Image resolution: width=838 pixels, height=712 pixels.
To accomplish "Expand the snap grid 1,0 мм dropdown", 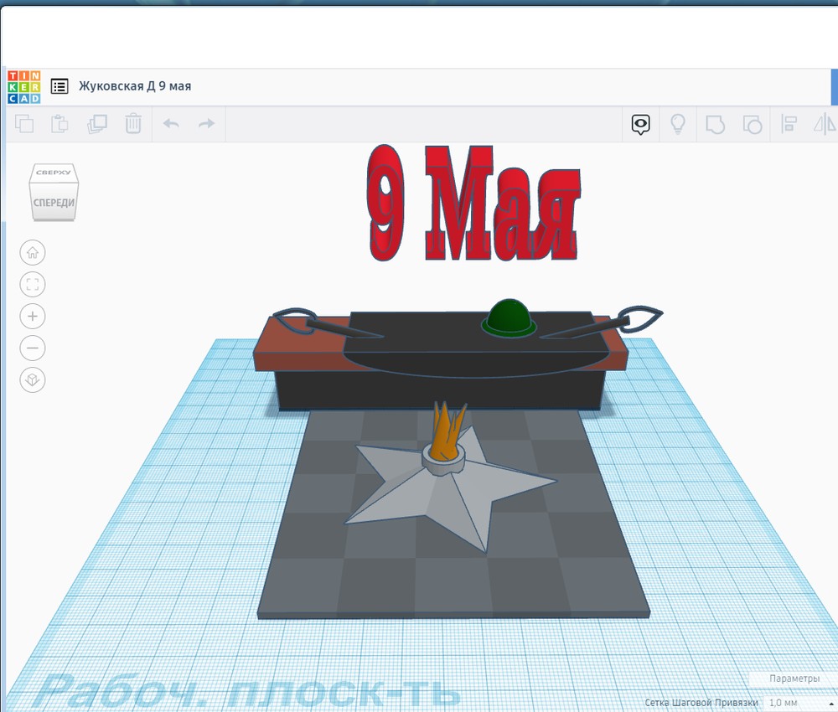I will coord(798,702).
